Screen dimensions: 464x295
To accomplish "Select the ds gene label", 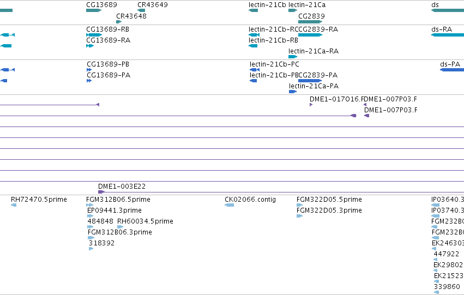I will click(435, 5).
